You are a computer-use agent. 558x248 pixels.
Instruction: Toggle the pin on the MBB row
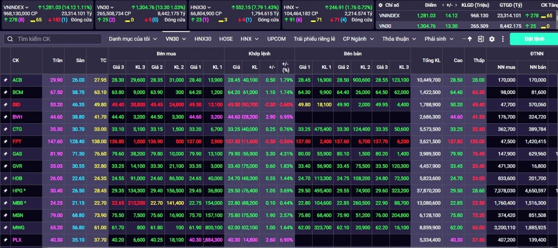[x=5, y=203]
